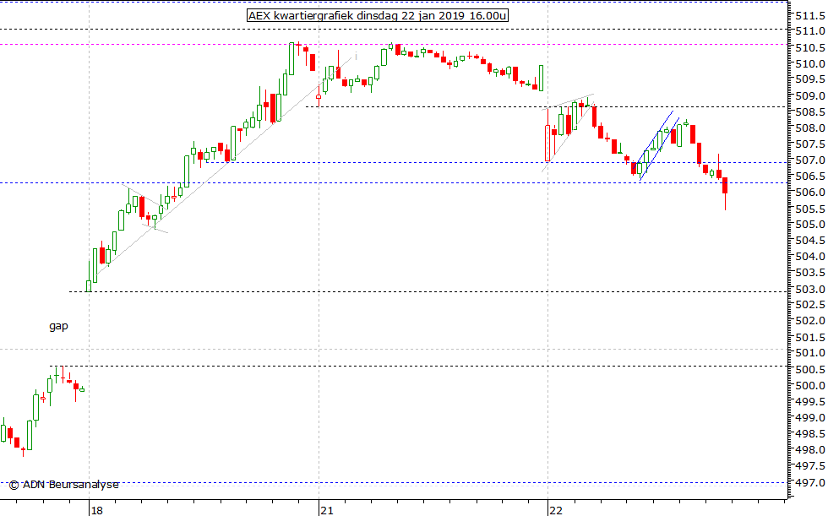828x516 pixels.
Task: Click the 500.5 price axis label
Action: tap(810, 369)
